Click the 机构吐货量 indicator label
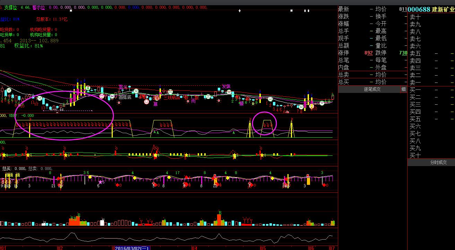Screen dimensions: 455x250 (x=44, y=35)
